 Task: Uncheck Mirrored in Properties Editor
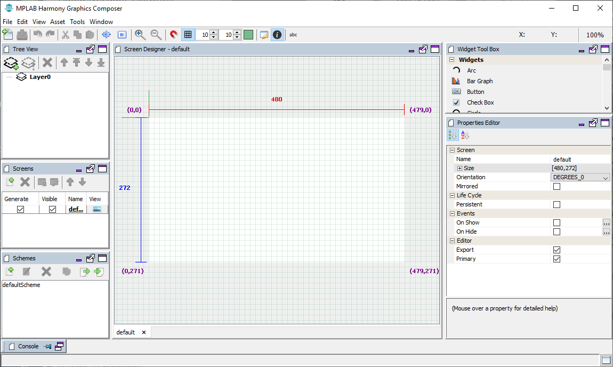[556, 186]
